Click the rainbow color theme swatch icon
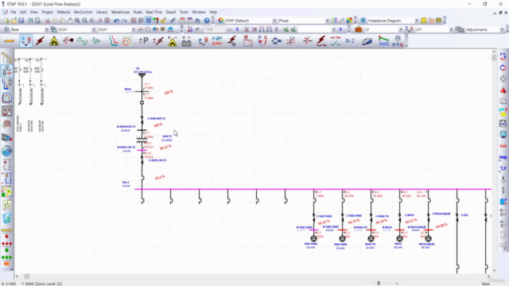Viewport: 509px width, 286px height. (x=349, y=21)
